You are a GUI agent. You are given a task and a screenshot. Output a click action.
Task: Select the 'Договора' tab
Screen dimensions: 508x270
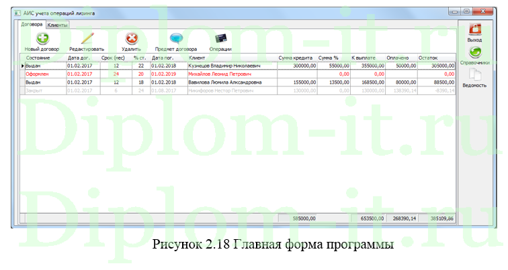pos(32,24)
